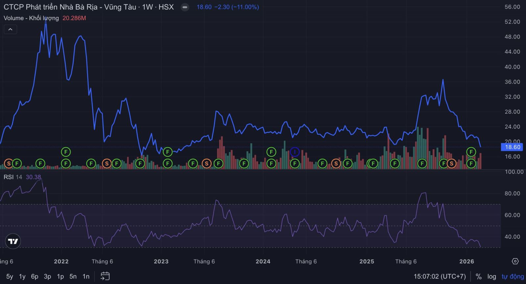Toggle the 'tự động' auto scale

coord(513,276)
